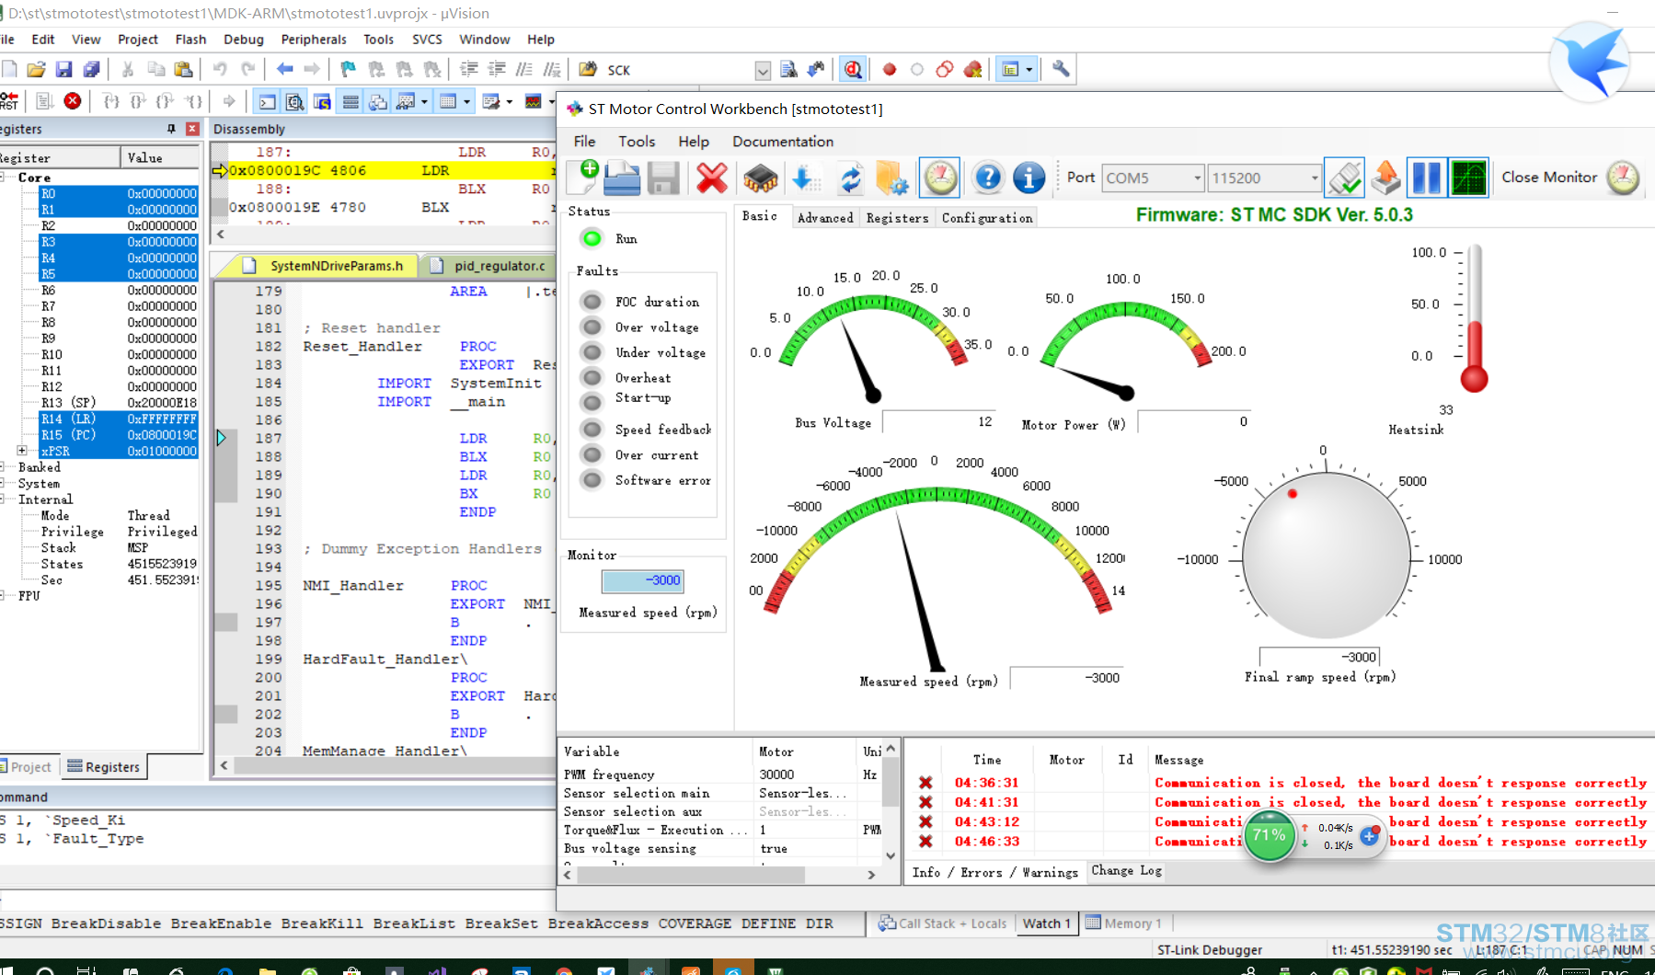Open the Debug menu in µVision

(x=244, y=40)
